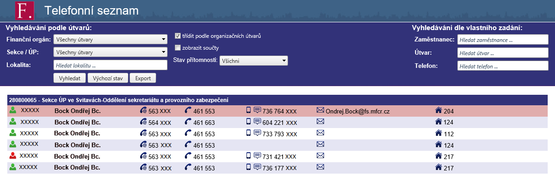The image size is (555, 180).
Task: Click room number 204
Action: coord(449,111)
